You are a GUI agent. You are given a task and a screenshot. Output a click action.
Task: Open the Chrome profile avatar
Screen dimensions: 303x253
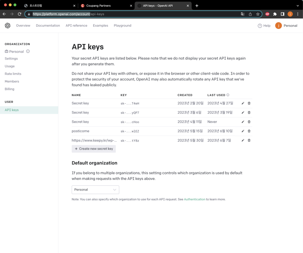point(290,14)
